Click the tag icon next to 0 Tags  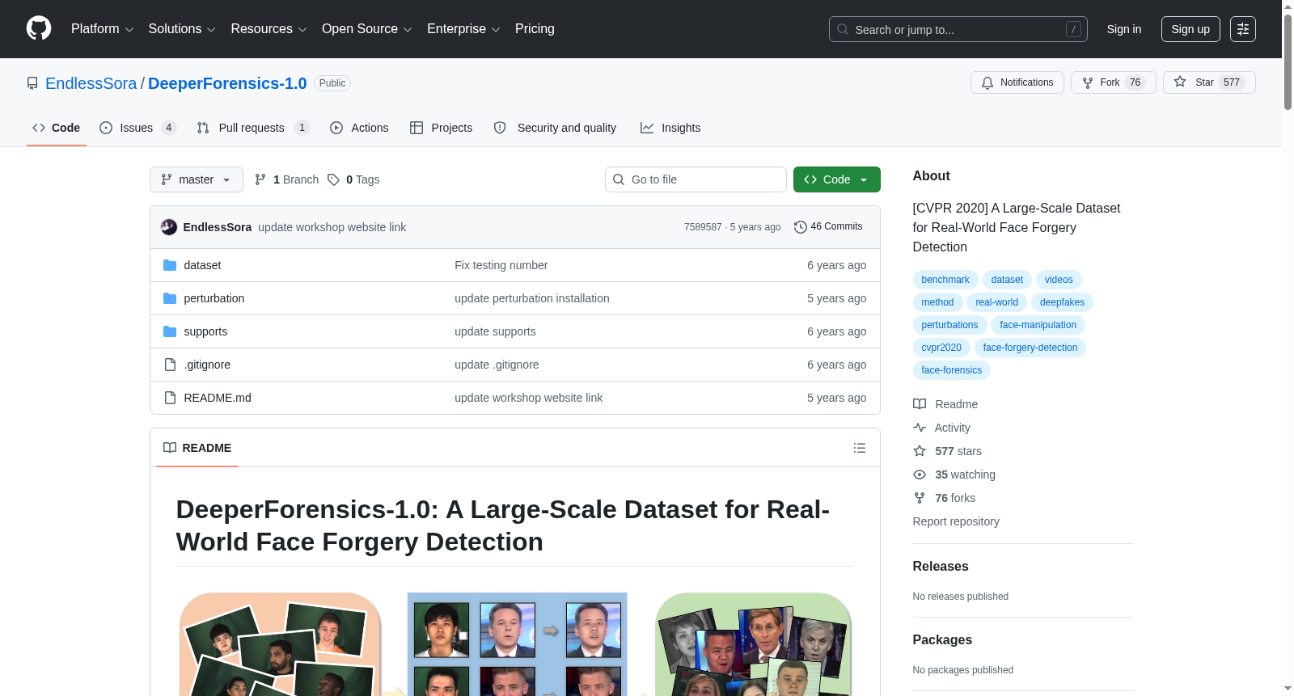(x=333, y=179)
